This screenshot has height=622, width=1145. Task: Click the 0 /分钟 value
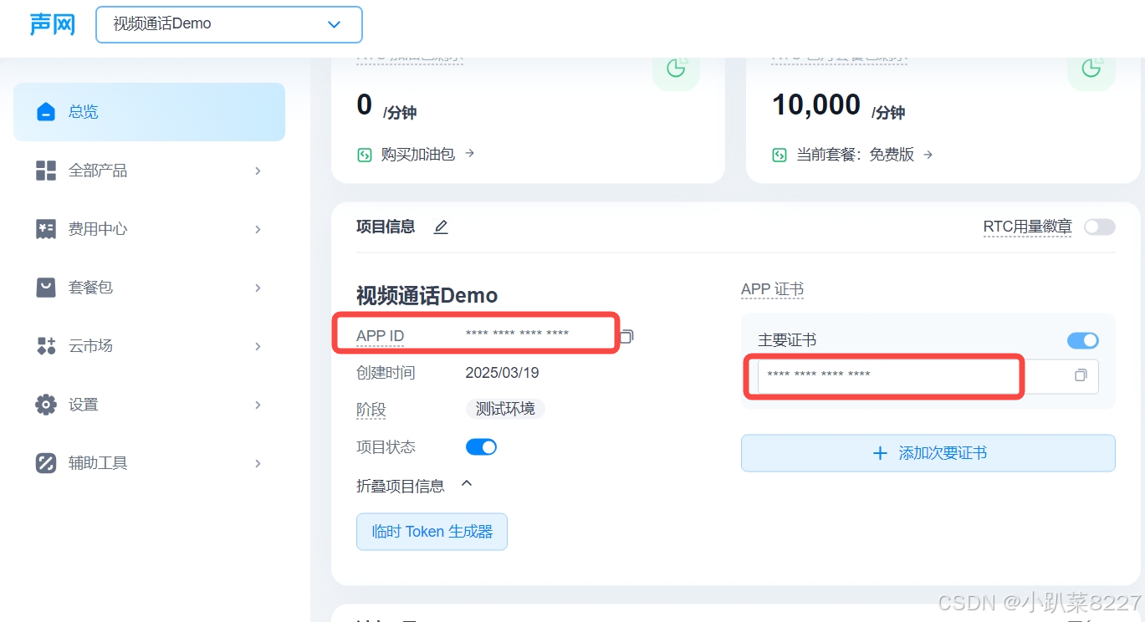pos(386,105)
